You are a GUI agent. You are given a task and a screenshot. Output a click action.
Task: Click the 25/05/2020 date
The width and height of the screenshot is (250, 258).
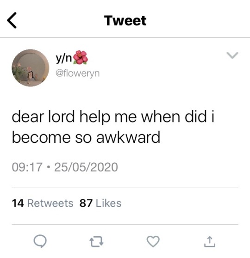(x=86, y=167)
